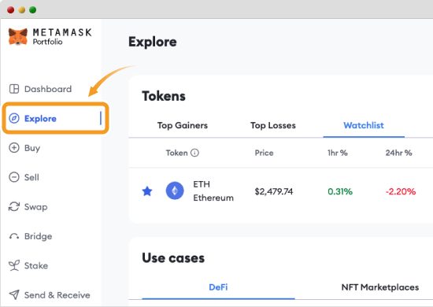Click the Send & Receive paper-plane icon

[x=14, y=294]
